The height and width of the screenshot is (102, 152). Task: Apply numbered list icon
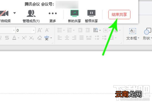point(70,30)
